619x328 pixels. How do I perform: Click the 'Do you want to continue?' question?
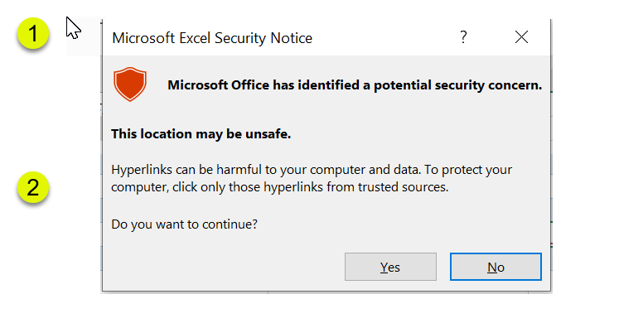tap(184, 224)
